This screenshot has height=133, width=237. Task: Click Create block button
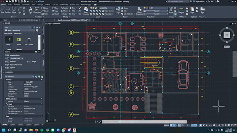pyautogui.click(x=125, y=8)
